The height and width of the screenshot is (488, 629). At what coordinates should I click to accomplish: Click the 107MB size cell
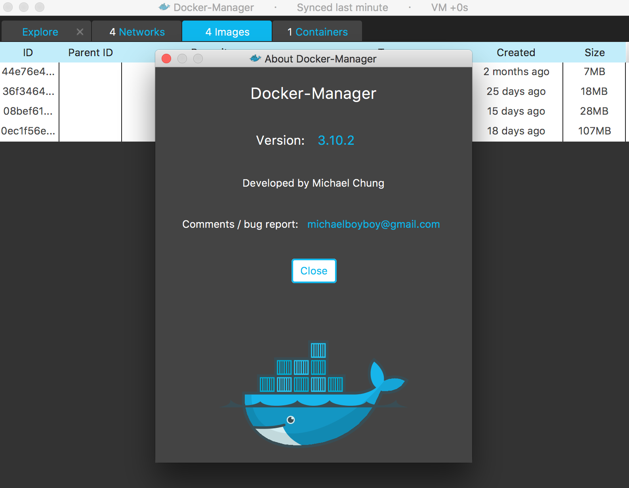(x=595, y=131)
